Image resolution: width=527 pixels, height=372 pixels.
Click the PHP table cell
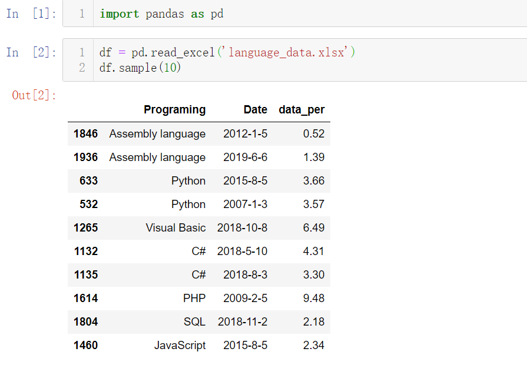pyautogui.click(x=194, y=299)
